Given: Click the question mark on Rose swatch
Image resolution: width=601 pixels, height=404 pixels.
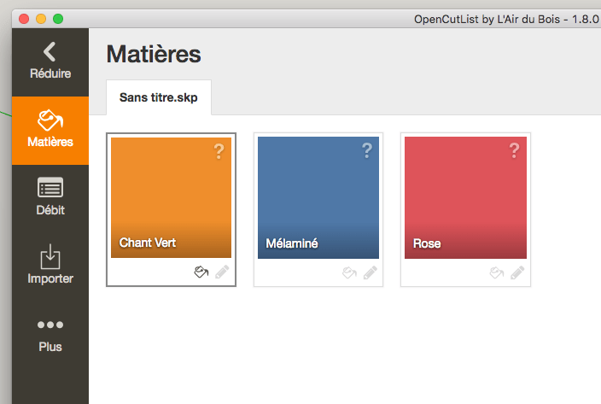Looking at the screenshot, I should pos(515,150).
